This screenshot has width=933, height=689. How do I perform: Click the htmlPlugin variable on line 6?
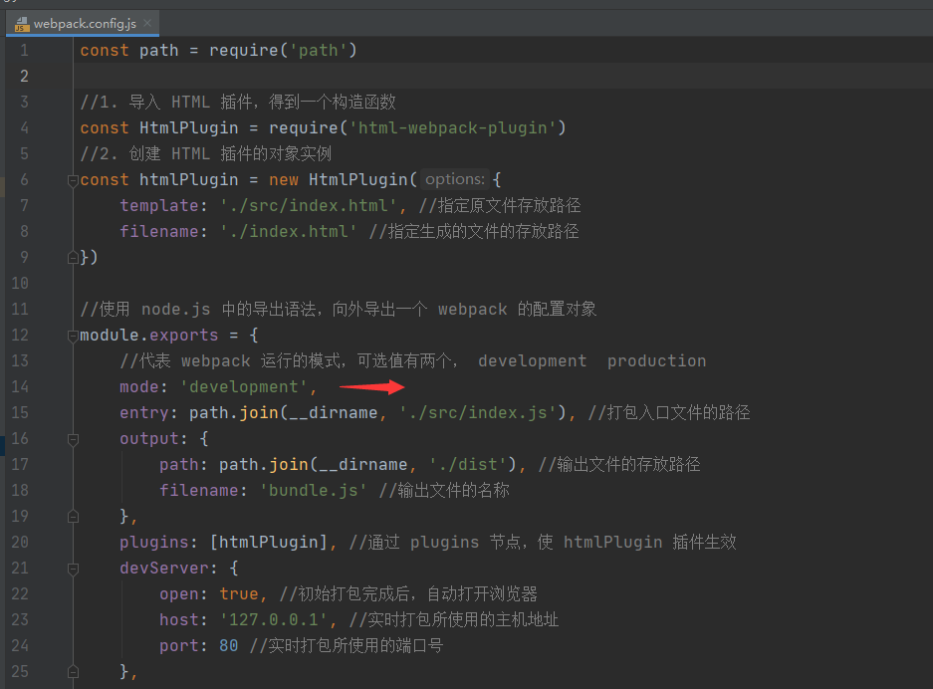188,179
